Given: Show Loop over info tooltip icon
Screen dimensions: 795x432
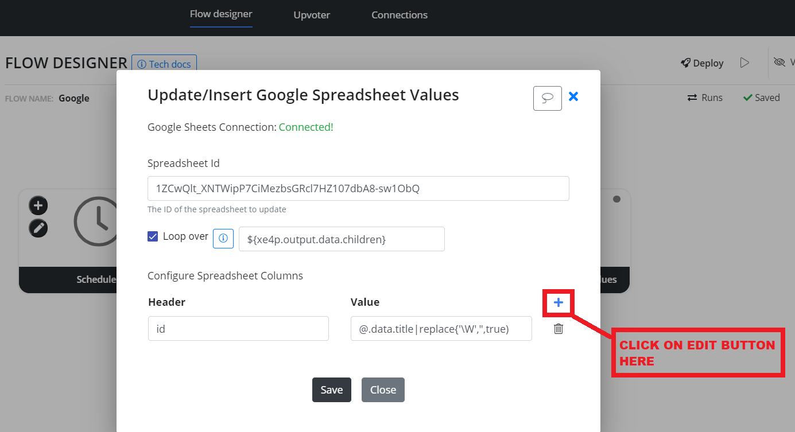Looking at the screenshot, I should click(x=223, y=238).
